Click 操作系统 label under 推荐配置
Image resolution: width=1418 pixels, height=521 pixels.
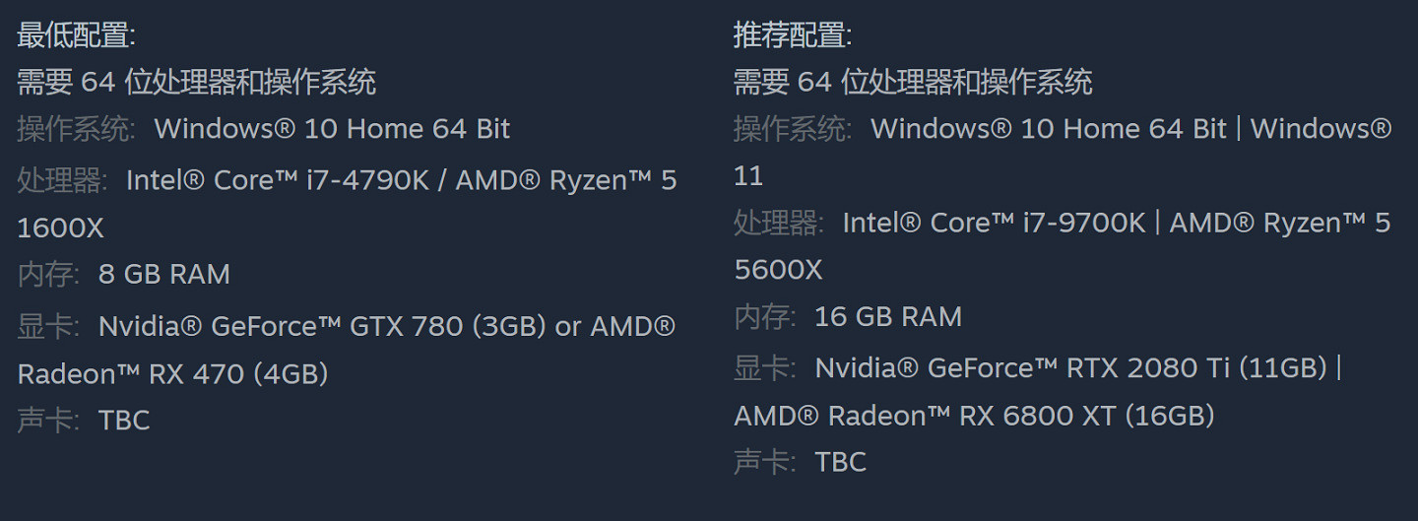point(792,129)
